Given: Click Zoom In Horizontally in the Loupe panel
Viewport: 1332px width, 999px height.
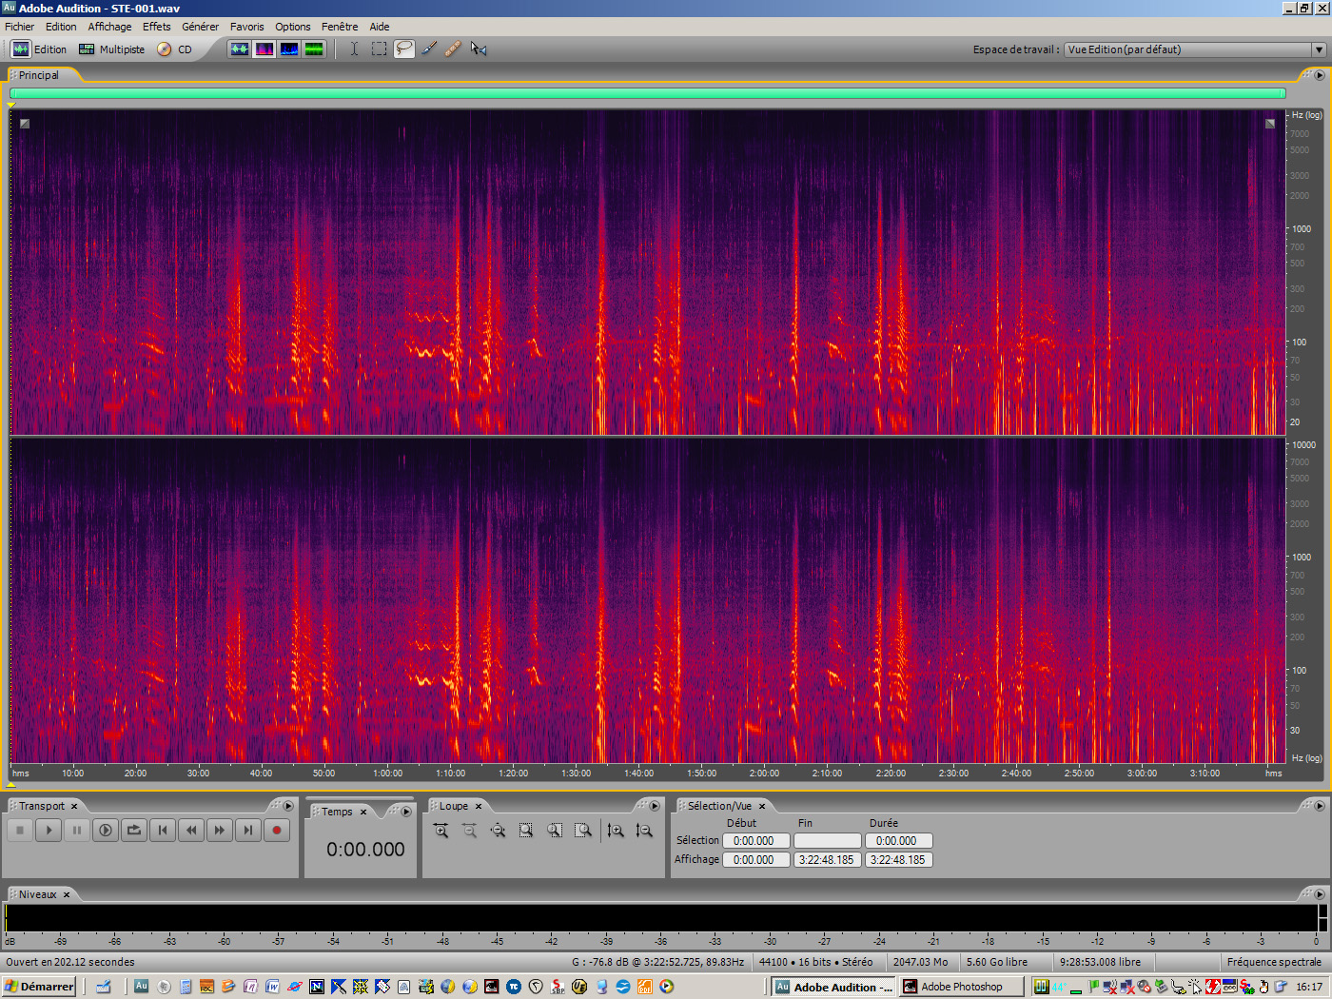Looking at the screenshot, I should click(441, 831).
